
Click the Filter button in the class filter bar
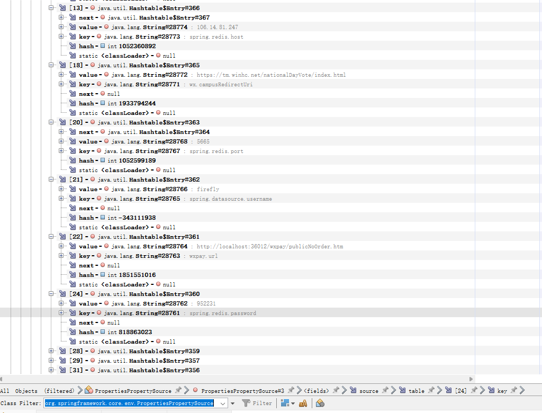(257, 403)
